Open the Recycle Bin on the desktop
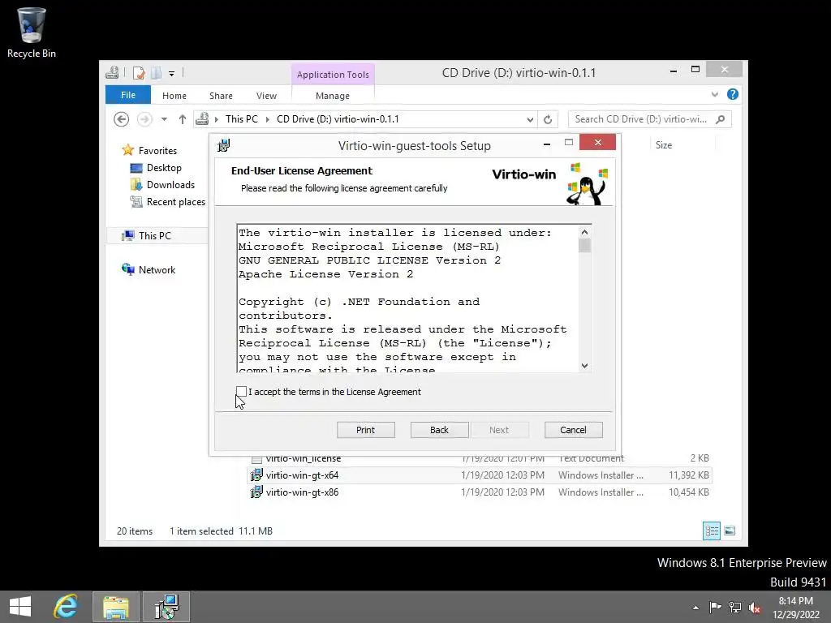The image size is (831, 623). pos(32,32)
